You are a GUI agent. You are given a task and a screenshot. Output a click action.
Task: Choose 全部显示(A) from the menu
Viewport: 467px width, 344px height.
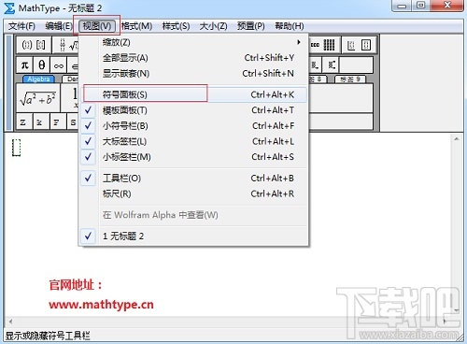click(193, 58)
